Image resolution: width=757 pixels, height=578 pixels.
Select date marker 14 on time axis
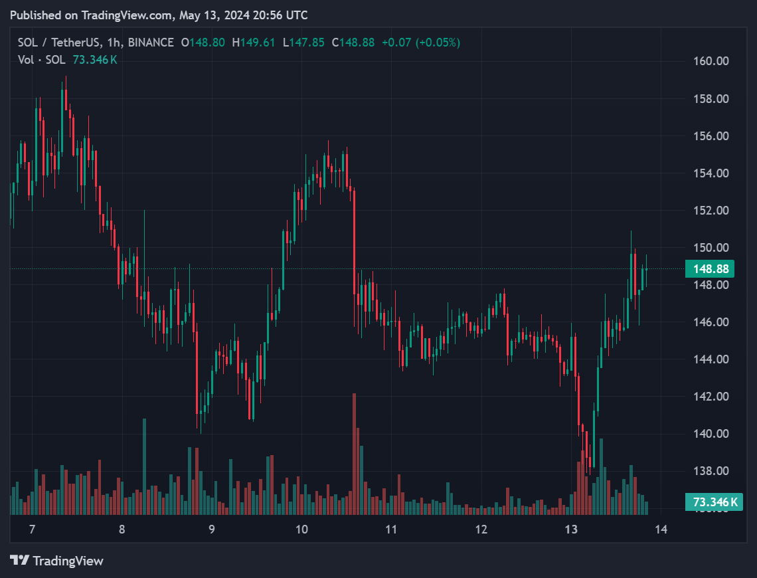[x=661, y=530]
